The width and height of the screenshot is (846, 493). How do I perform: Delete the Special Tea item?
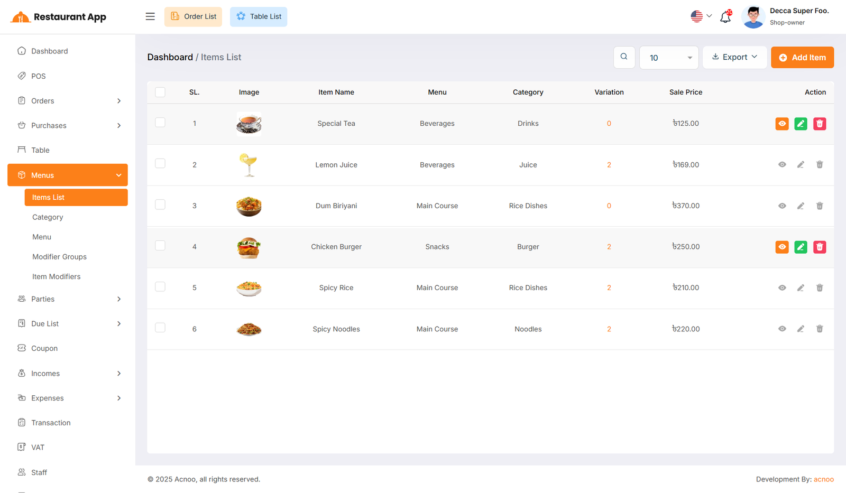click(820, 124)
